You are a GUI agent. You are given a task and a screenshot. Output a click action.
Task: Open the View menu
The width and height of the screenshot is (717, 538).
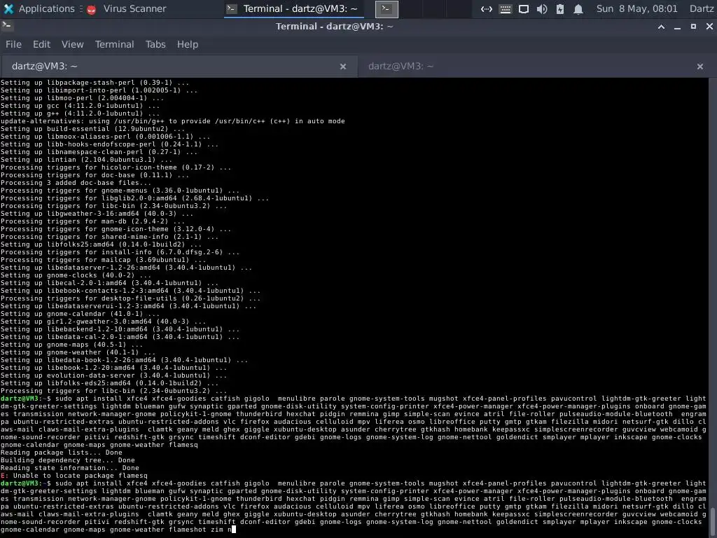point(72,44)
